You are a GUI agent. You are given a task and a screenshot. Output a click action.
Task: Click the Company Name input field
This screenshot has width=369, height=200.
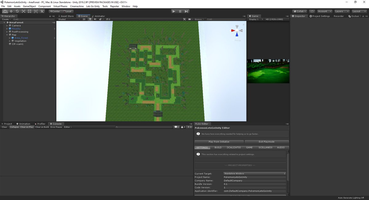255,181
